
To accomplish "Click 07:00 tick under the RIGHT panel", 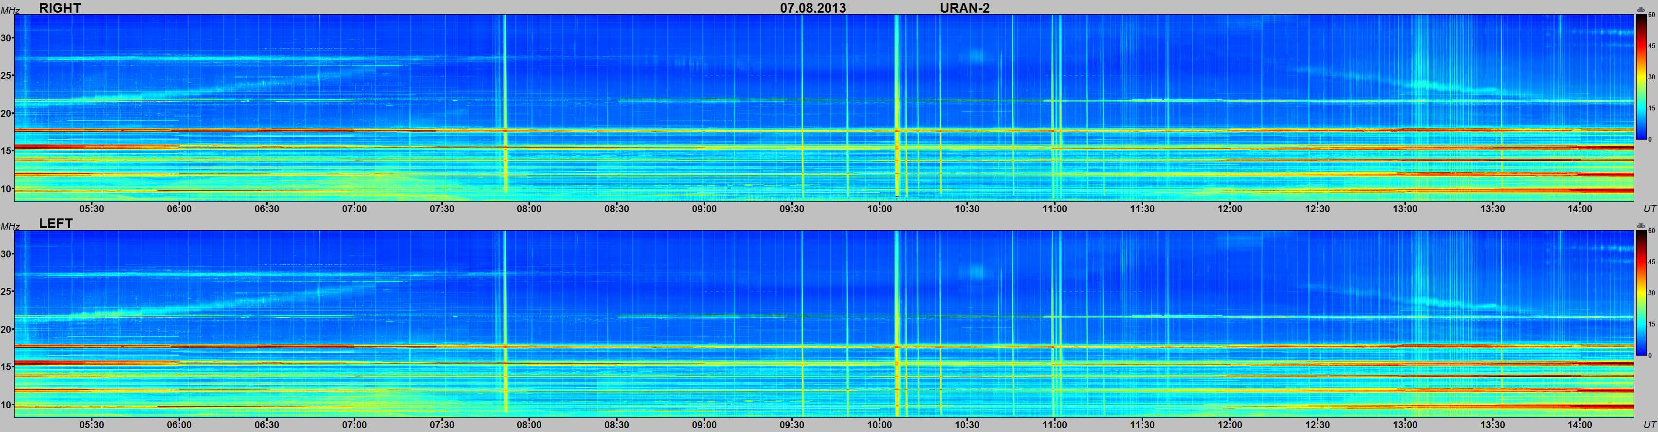I will 354,209.
